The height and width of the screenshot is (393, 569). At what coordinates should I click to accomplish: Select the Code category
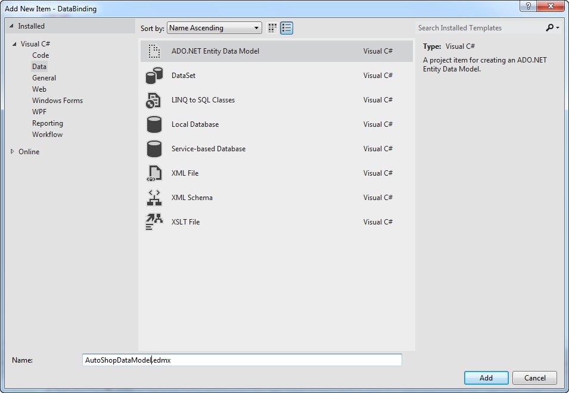coord(41,55)
